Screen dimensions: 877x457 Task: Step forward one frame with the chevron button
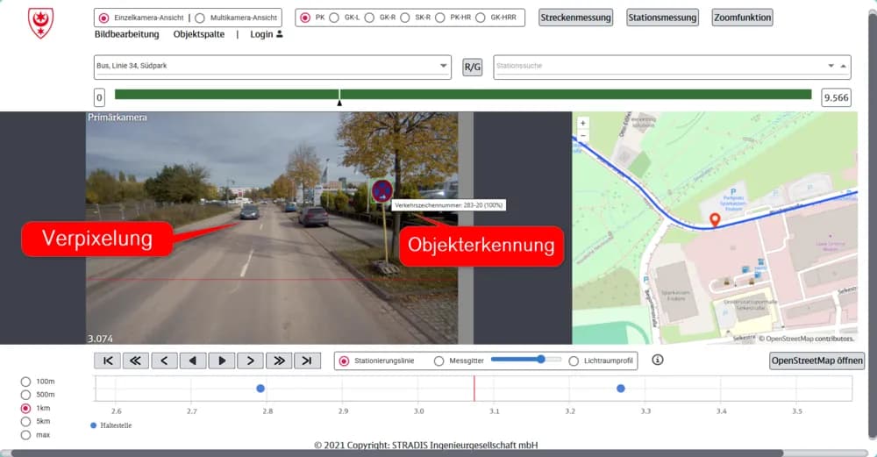coord(251,361)
